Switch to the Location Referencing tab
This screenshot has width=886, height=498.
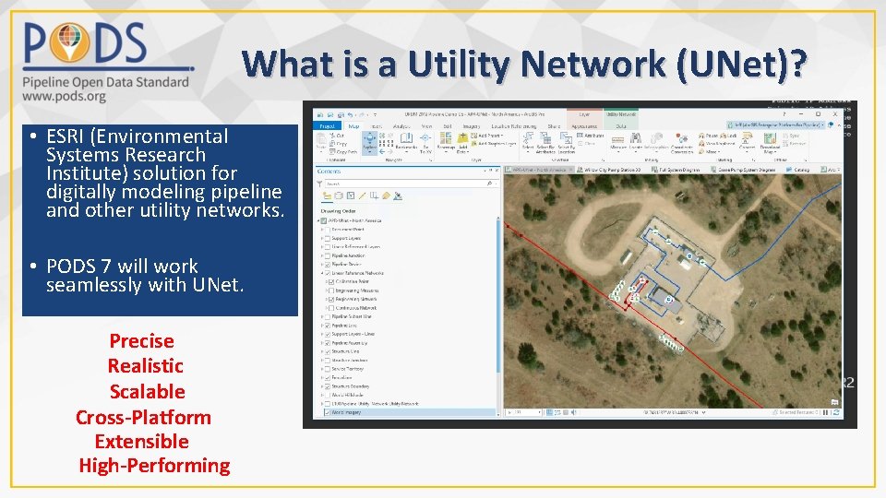(x=514, y=126)
